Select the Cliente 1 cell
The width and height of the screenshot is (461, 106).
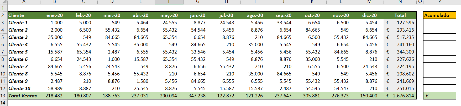(x=24, y=22)
